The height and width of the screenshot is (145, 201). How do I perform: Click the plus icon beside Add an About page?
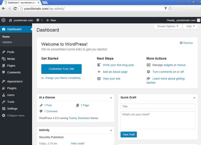(99, 72)
